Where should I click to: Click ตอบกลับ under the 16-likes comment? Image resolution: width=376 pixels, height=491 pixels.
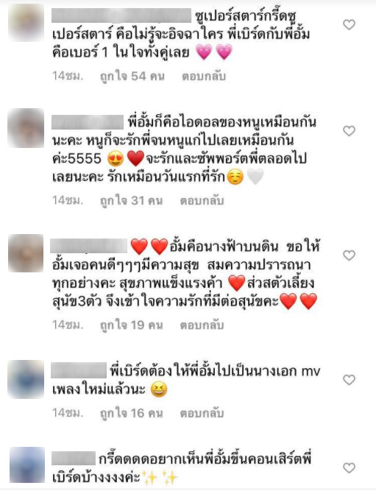pos(202,413)
